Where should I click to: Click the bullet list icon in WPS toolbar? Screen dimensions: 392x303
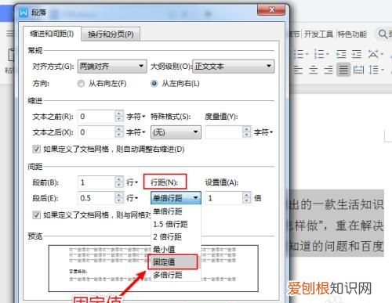tap(299, 54)
